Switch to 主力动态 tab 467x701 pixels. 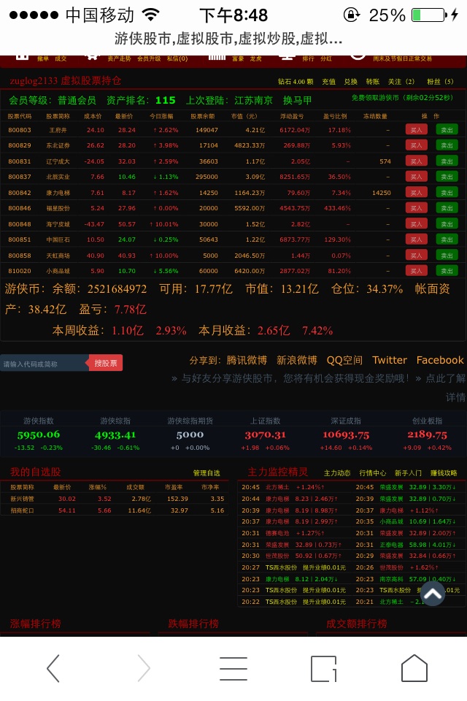[x=337, y=472]
